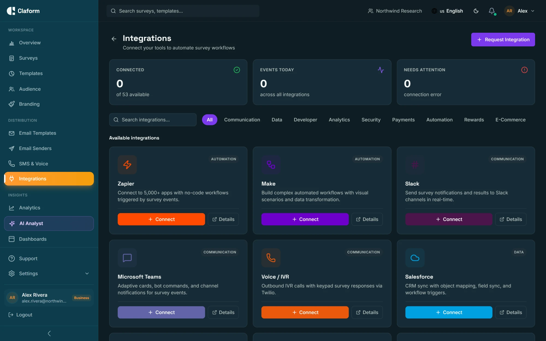Click the Needs Attention alert icon

524,70
